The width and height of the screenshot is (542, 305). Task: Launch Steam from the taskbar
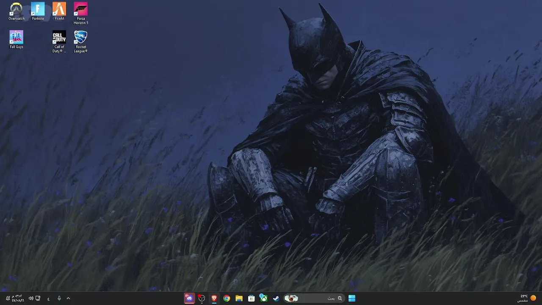276,298
